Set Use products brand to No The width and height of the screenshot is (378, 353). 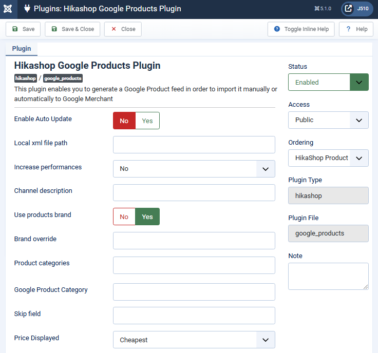[124, 217]
